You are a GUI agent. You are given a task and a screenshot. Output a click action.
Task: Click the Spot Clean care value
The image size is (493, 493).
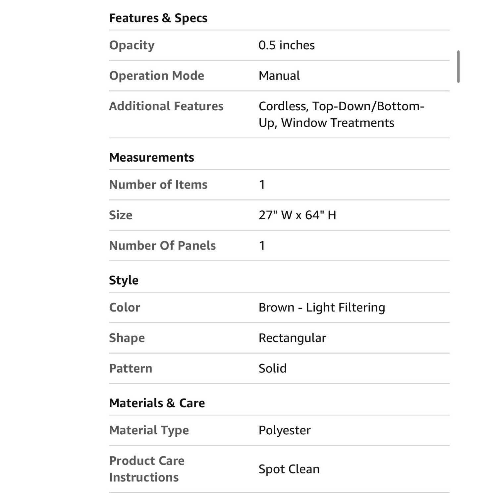click(289, 469)
